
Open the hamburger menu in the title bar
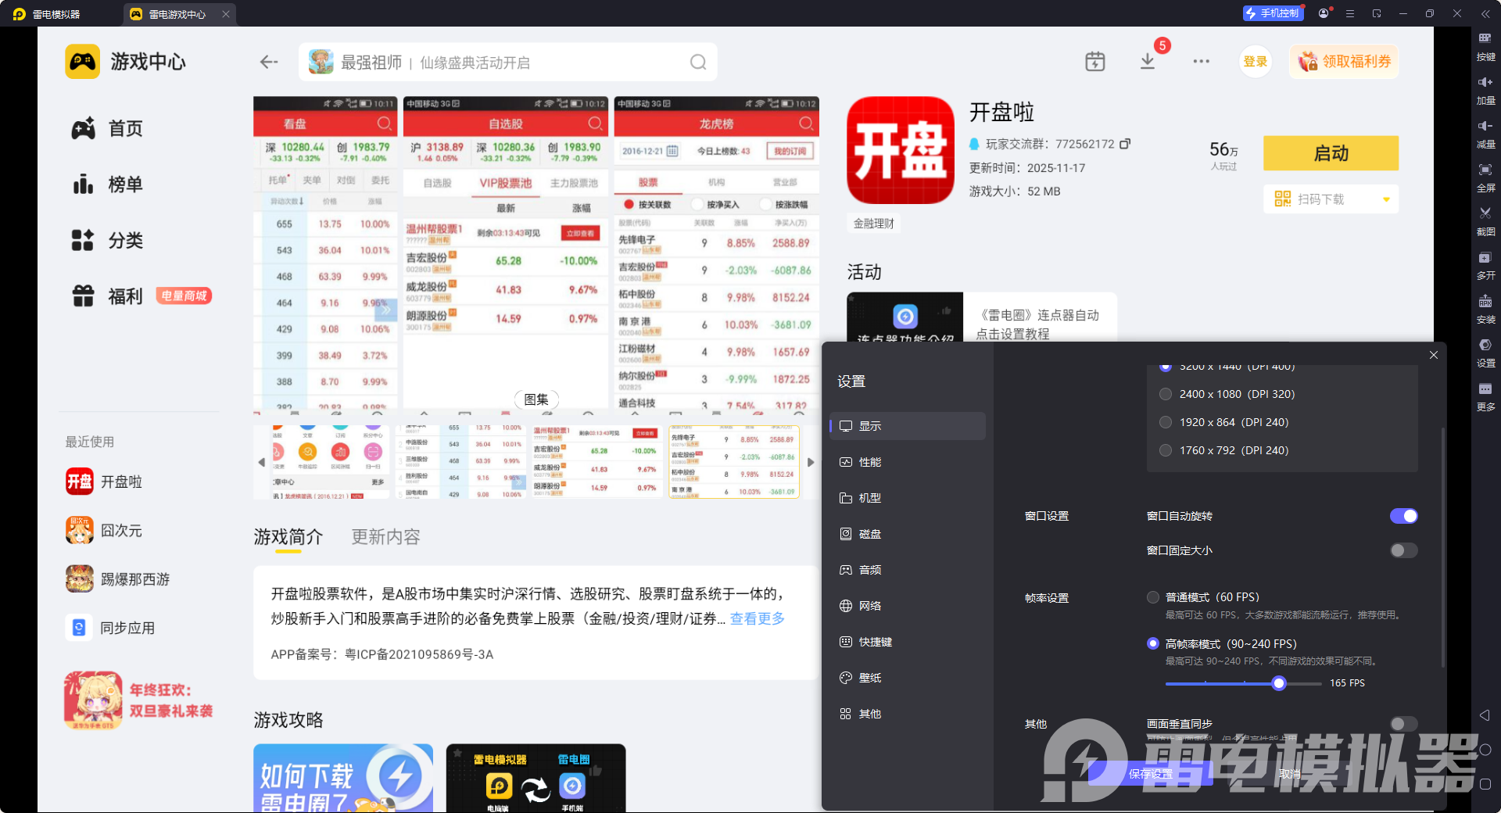point(1350,13)
